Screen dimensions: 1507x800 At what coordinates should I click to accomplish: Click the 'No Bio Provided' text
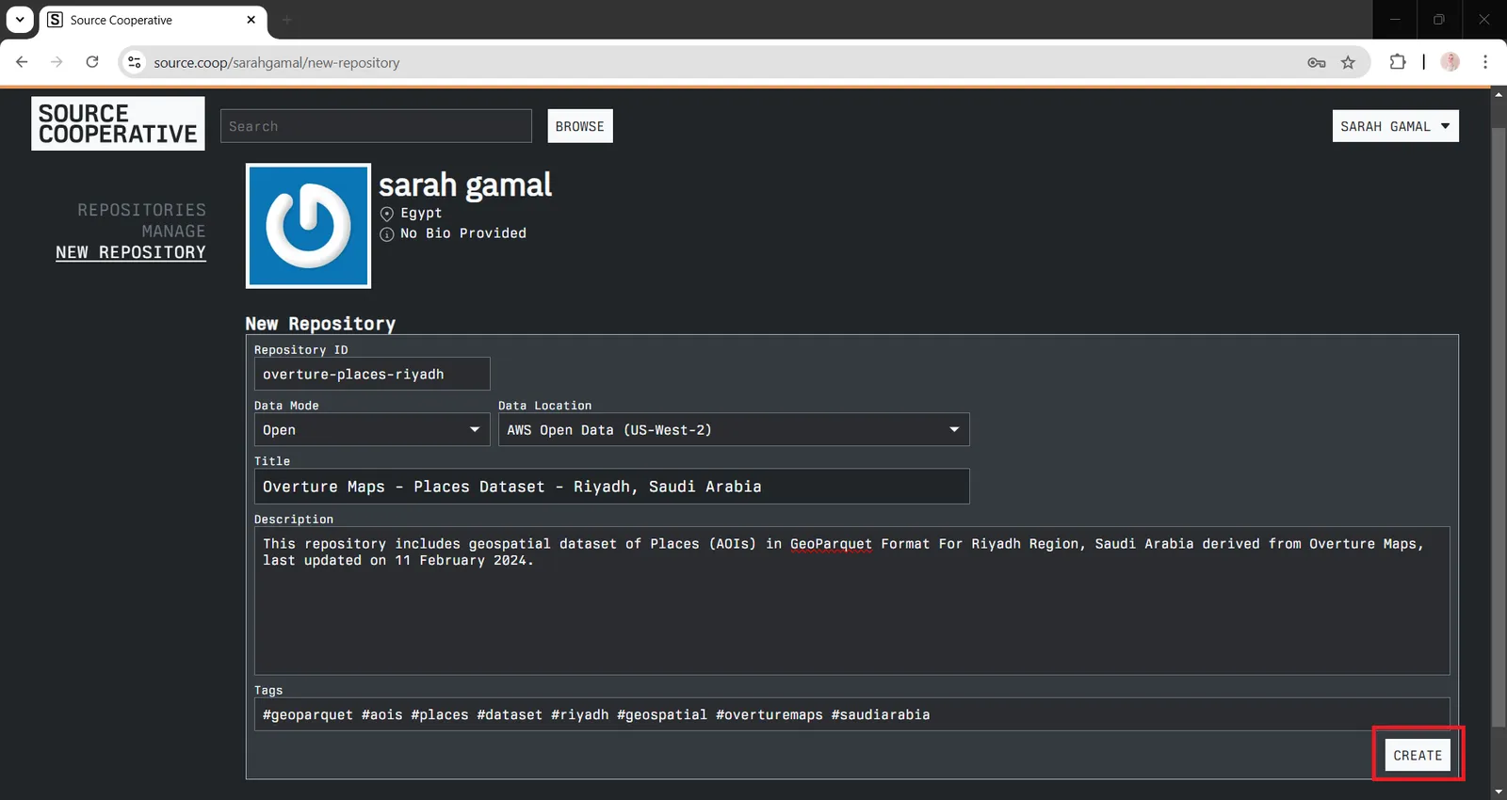(x=463, y=233)
